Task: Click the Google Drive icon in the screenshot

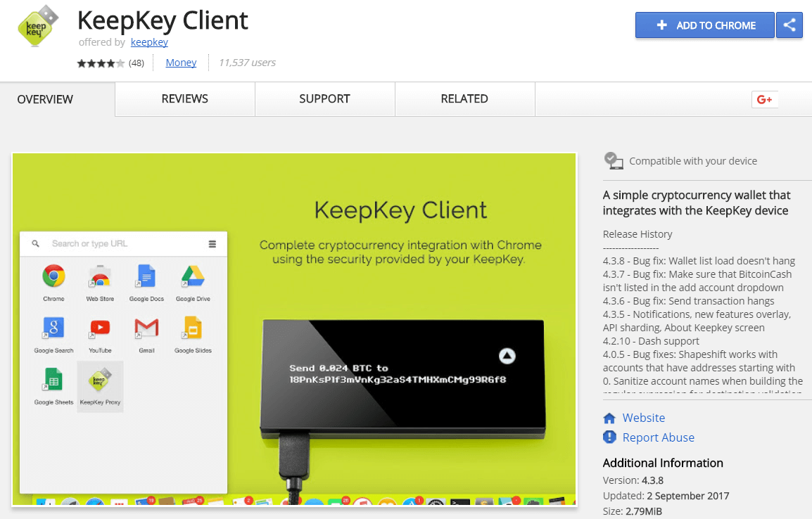Action: [194, 276]
